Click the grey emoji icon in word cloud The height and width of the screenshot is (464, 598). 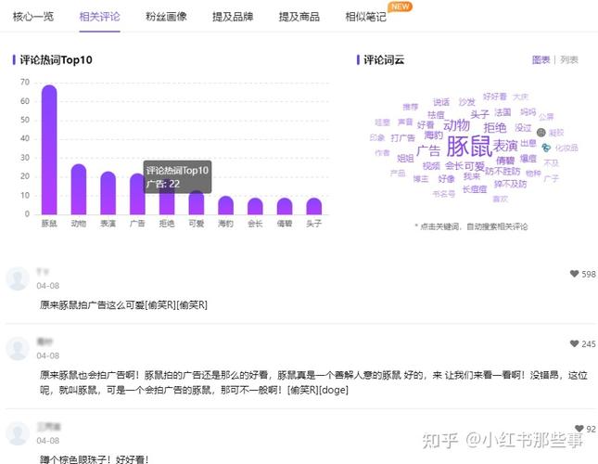tap(541, 133)
